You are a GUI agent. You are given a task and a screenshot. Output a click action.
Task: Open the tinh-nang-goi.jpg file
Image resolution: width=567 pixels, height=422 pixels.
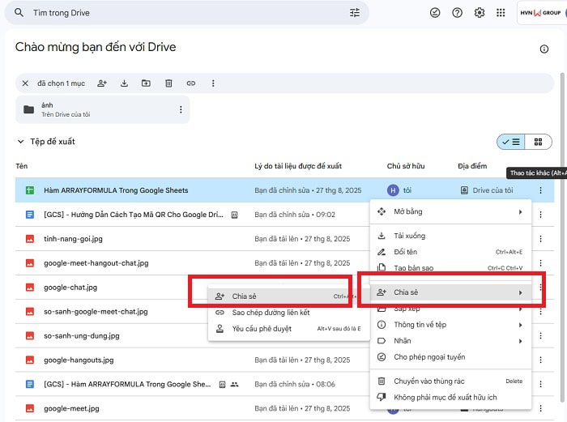point(73,239)
